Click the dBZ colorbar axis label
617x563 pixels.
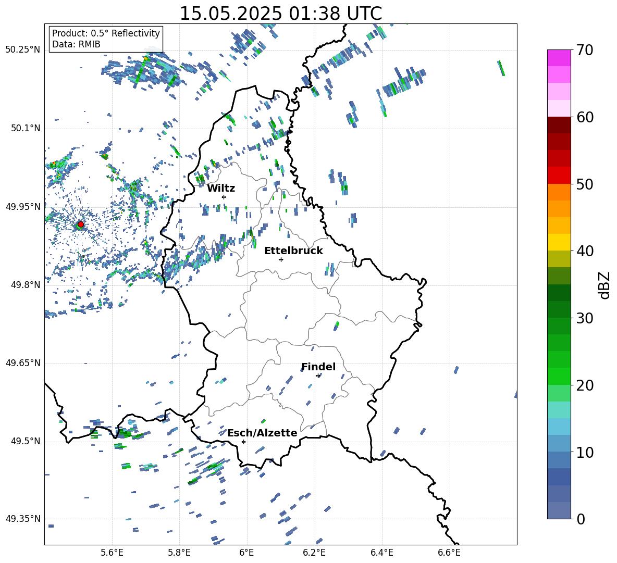pos(605,285)
